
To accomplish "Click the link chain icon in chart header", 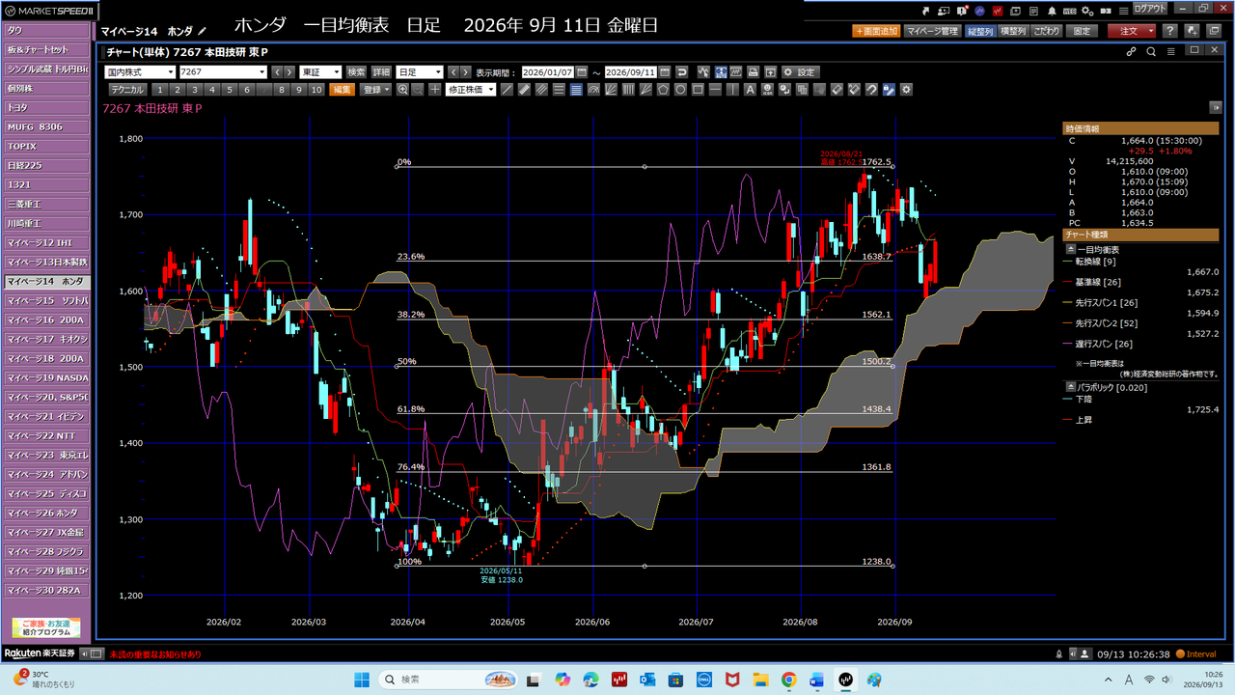I will coord(1131,51).
